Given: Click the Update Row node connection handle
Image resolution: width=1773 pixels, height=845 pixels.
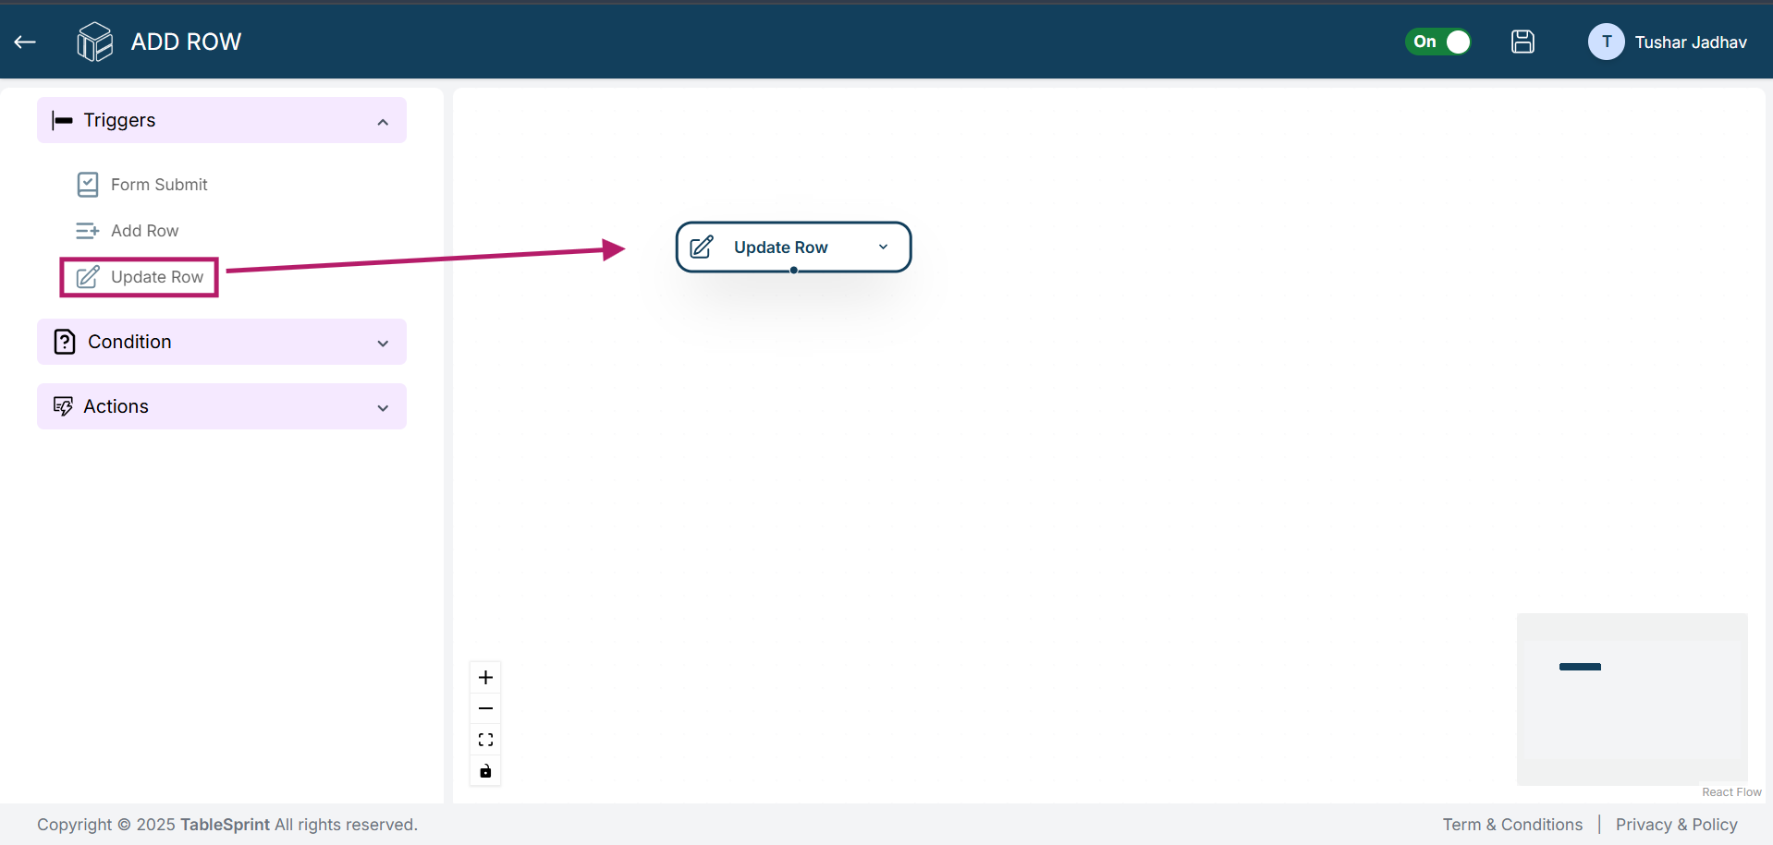Looking at the screenshot, I should point(794,271).
